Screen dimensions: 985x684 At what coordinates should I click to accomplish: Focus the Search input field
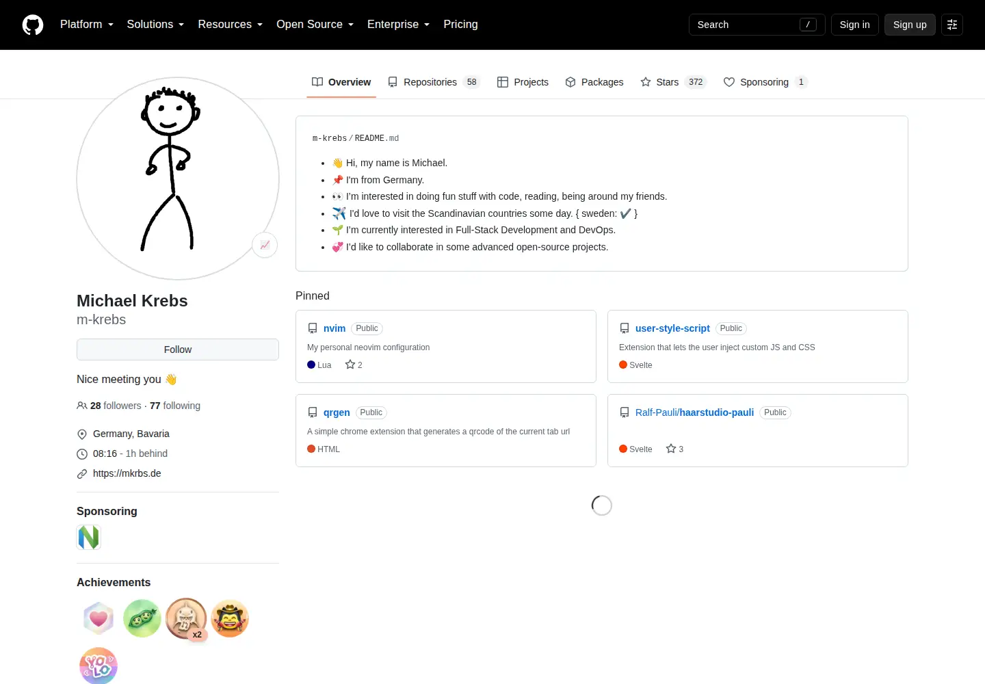coord(757,25)
